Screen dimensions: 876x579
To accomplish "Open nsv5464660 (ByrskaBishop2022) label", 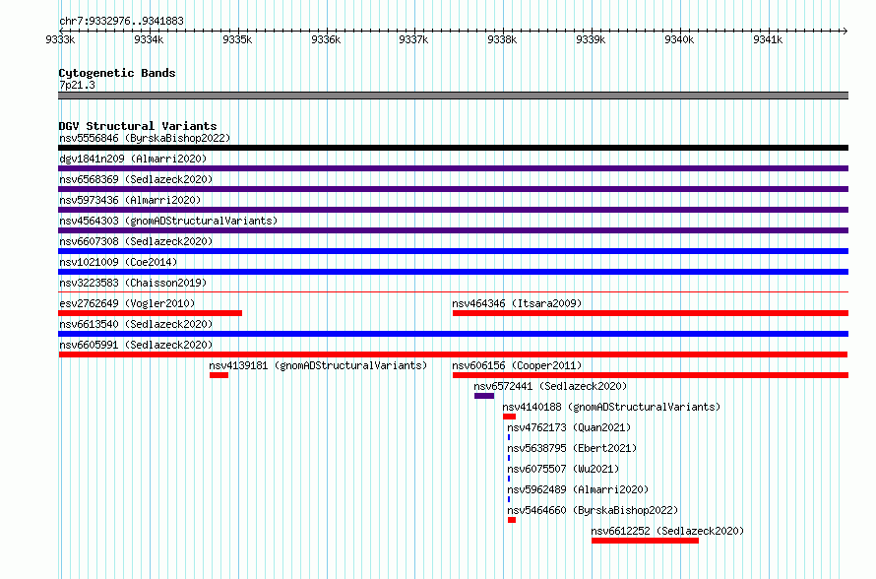I will 593,510.
